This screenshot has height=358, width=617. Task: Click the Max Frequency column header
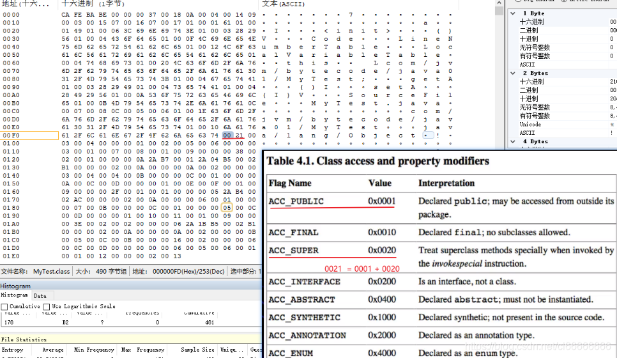[x=142, y=350]
